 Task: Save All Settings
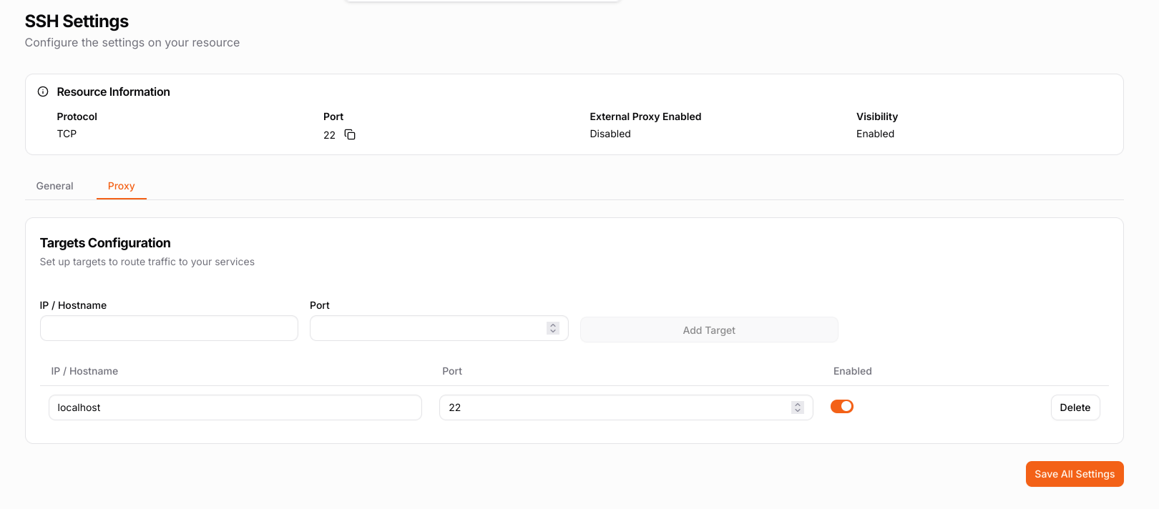[1074, 474]
